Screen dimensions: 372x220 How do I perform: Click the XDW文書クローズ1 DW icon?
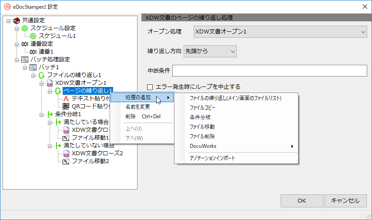[66, 130]
